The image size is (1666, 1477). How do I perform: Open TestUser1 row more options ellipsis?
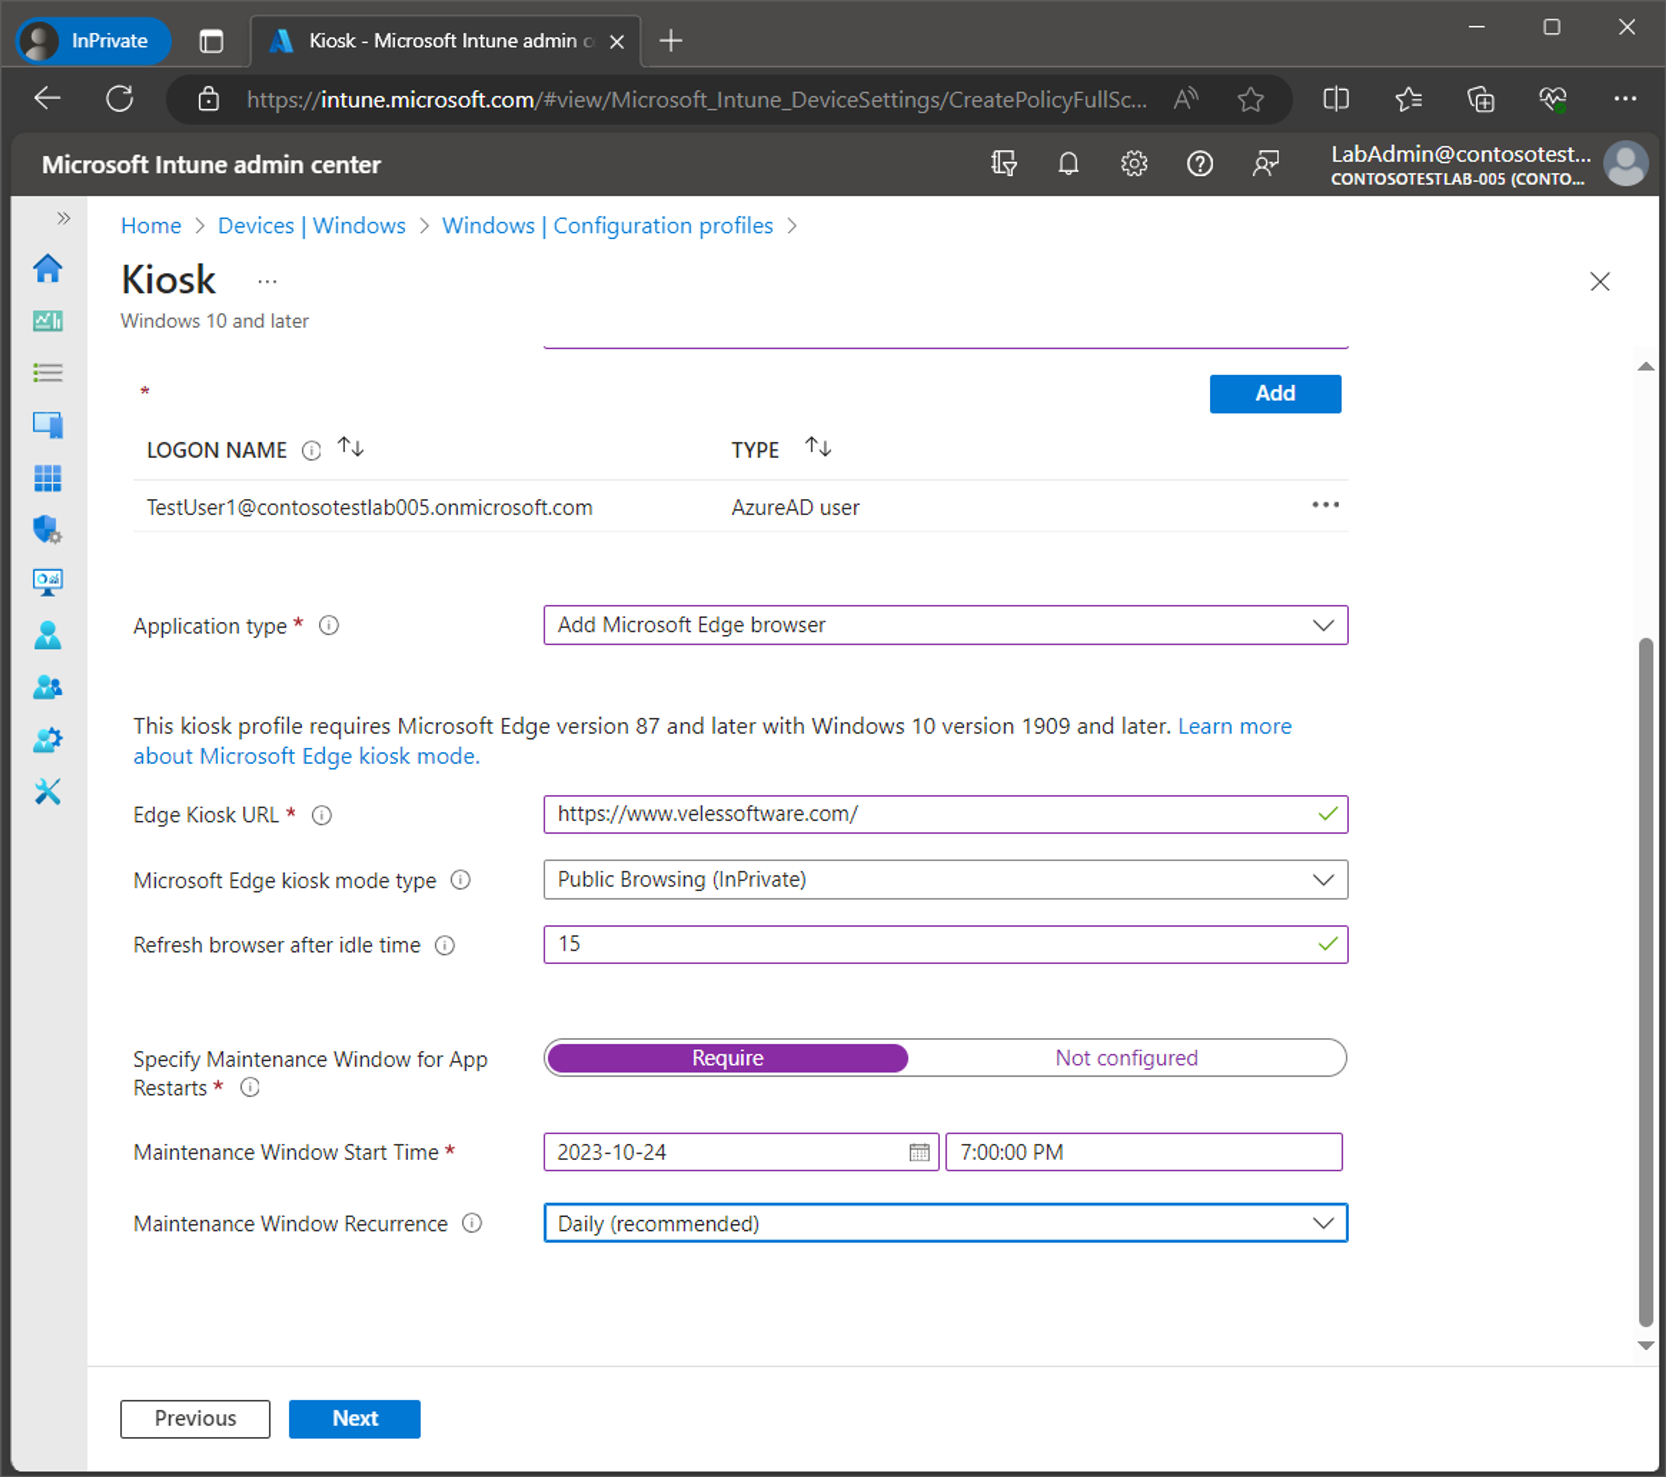(x=1325, y=505)
